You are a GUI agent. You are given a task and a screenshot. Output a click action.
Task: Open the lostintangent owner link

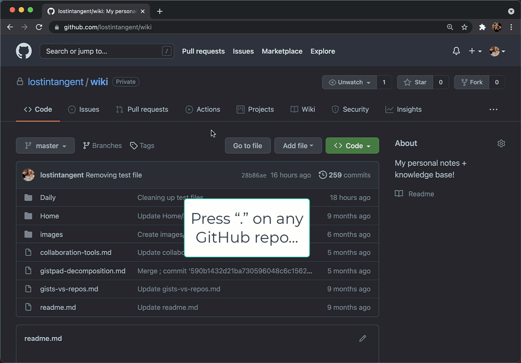coord(56,82)
